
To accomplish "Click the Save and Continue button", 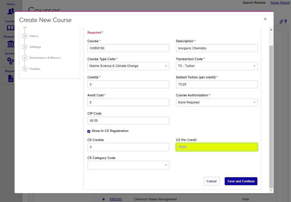I will click(241, 181).
